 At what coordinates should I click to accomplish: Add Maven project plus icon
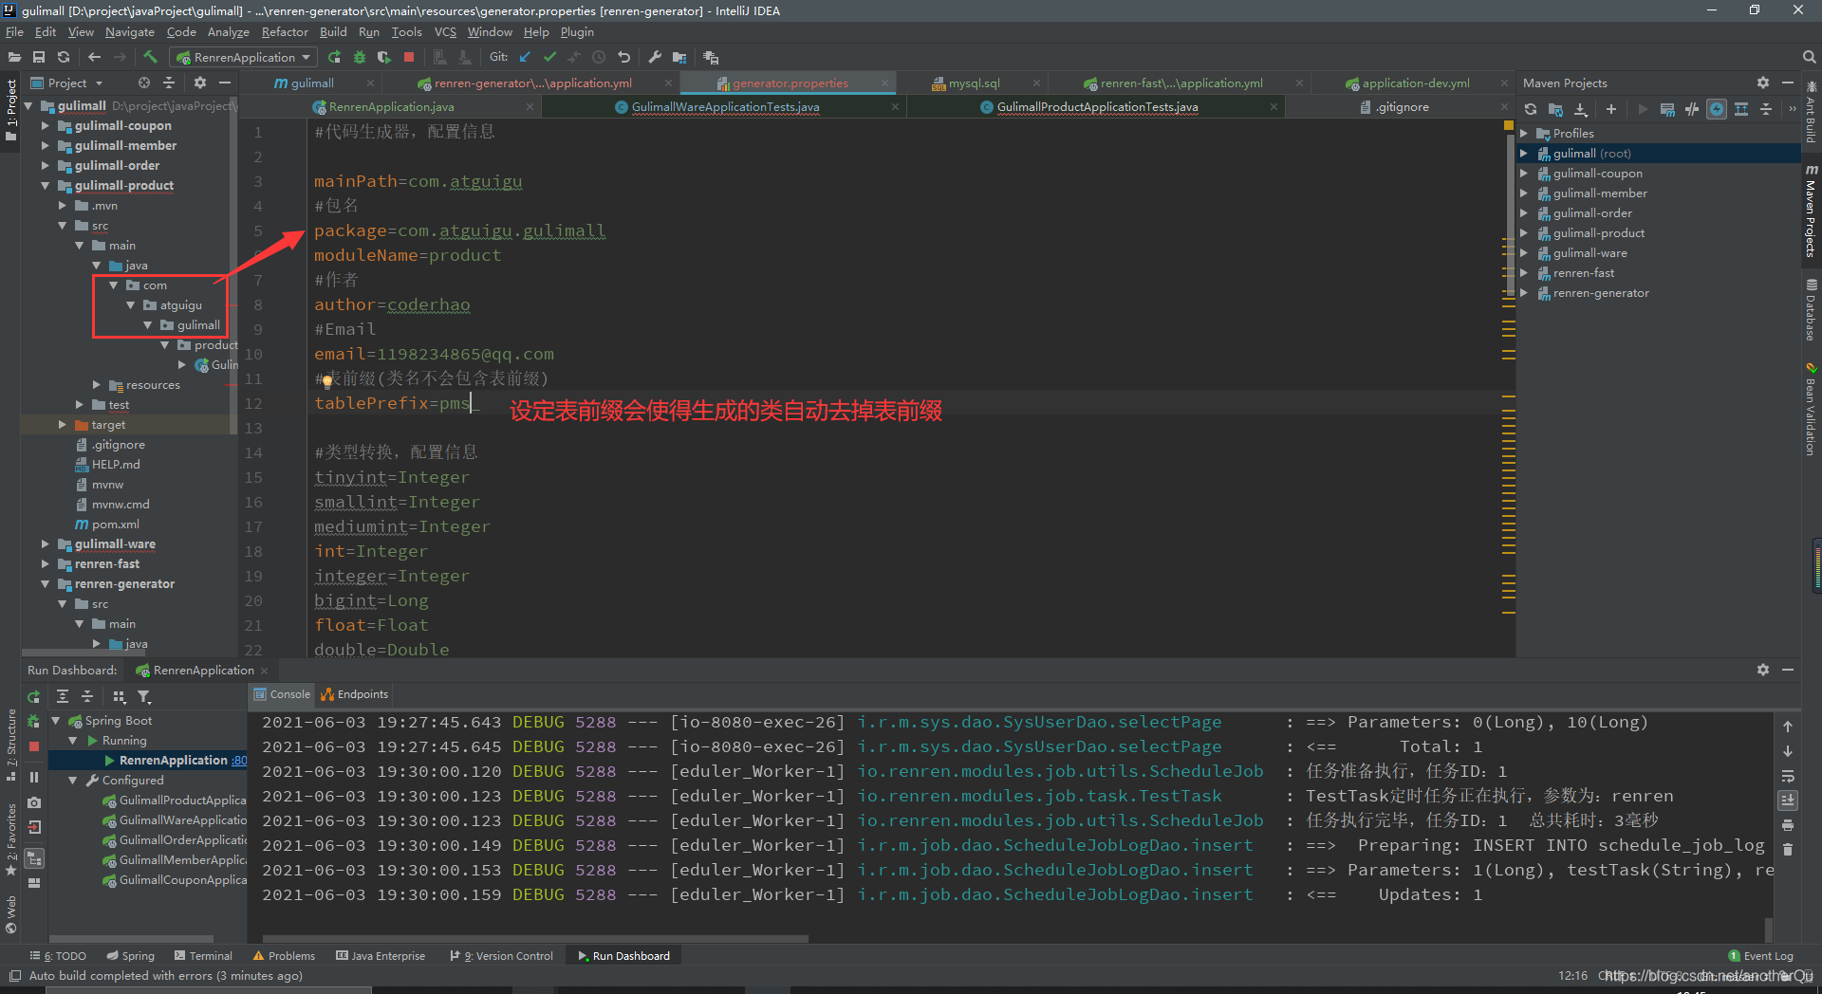(x=1611, y=109)
